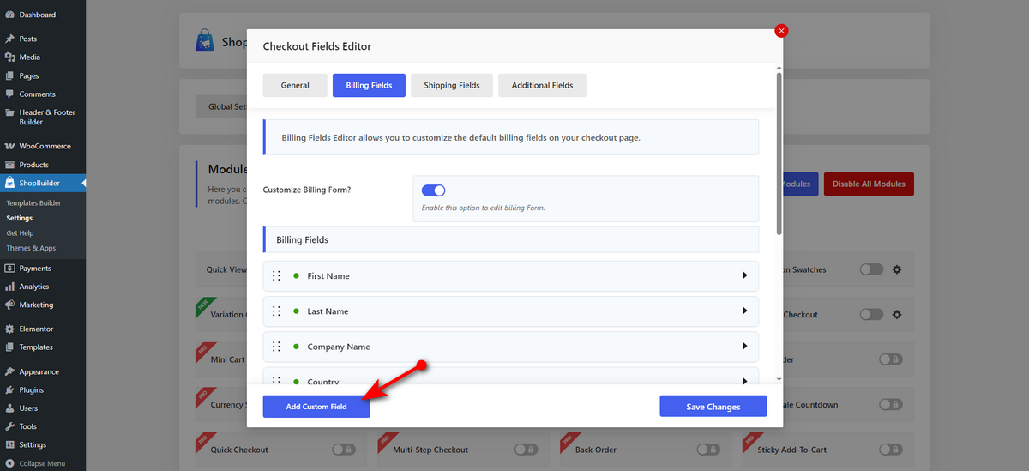Select the Billing Fields tab
This screenshot has height=471, width=1029.
369,85
